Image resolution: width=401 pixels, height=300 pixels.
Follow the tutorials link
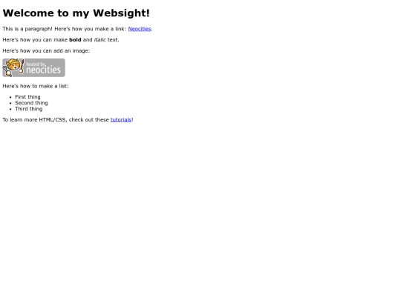pos(121,120)
